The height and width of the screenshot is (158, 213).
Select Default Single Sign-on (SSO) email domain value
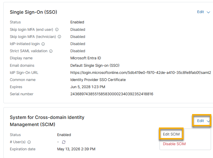tap(95, 65)
